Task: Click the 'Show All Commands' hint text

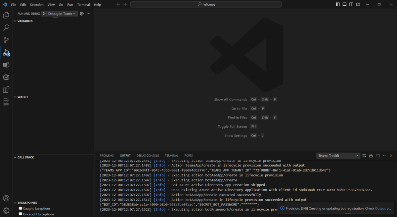Action: (231, 100)
